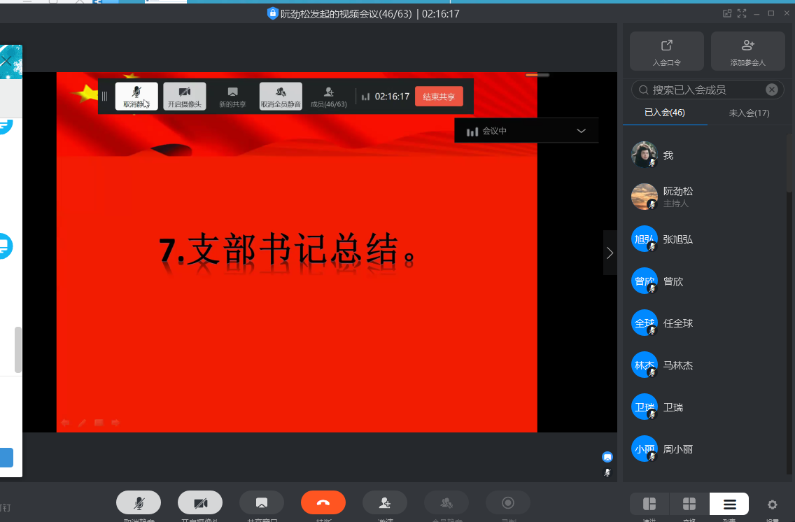
Task: Switch to list layout view
Action: (x=729, y=503)
